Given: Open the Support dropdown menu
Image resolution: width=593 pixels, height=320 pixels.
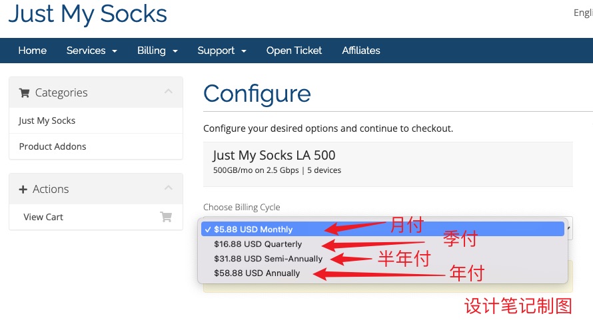Looking at the screenshot, I should tap(221, 51).
